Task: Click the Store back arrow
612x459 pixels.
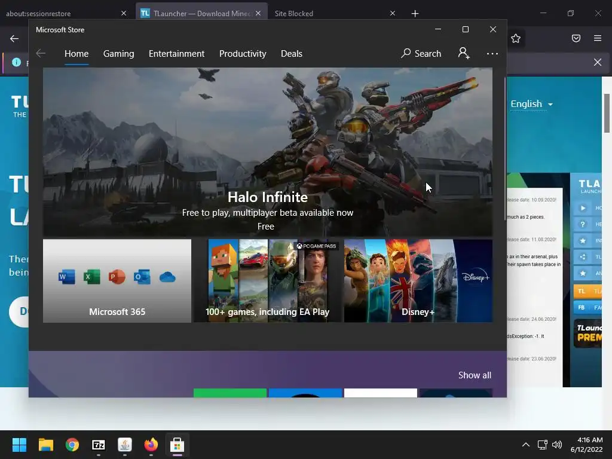Action: click(41, 53)
